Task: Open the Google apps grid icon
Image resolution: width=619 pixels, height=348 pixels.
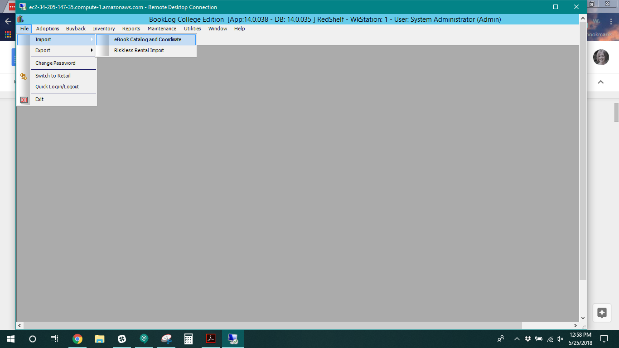Action: 8,34
